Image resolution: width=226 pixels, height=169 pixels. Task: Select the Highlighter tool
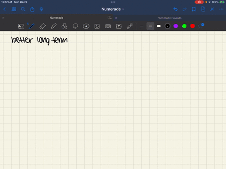[x=54, y=26]
